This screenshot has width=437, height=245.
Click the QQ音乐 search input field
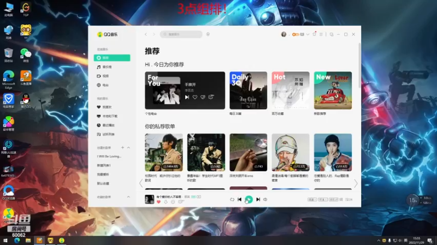pos(181,34)
